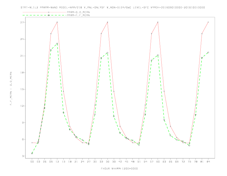Viewport: 227px width, 176px height.
Task: Click the x-axis forecast hour label 30
Action: pos(95,162)
